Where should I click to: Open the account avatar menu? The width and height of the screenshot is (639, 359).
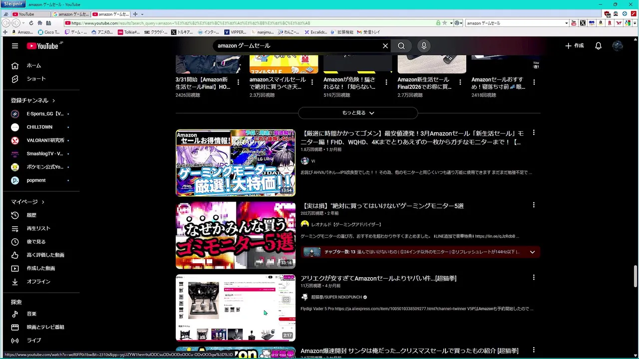point(618,46)
